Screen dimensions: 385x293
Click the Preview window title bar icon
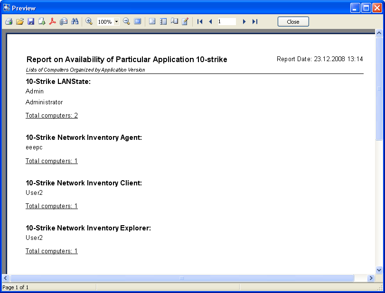pyautogui.click(x=6, y=8)
